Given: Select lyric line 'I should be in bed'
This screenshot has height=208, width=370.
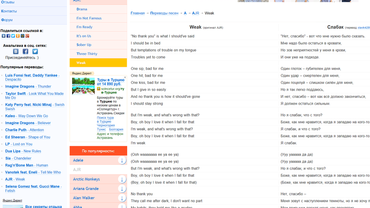Looking at the screenshot, I should point(146,43).
